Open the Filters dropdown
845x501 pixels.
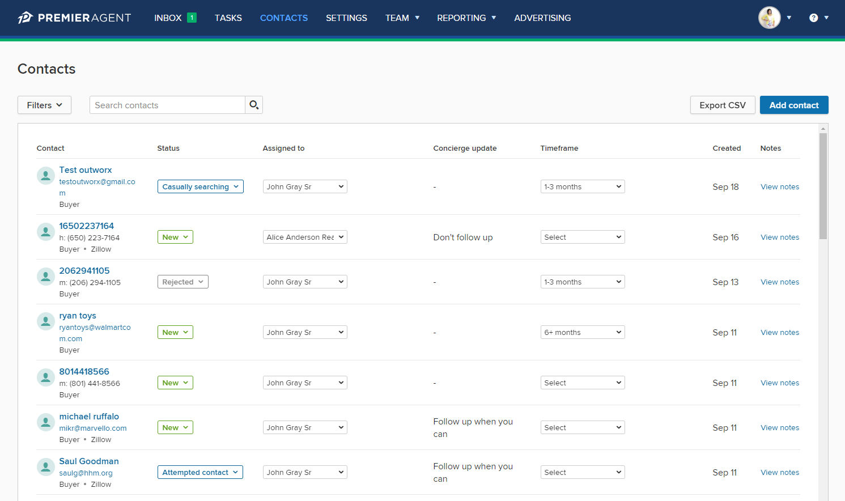pyautogui.click(x=44, y=105)
